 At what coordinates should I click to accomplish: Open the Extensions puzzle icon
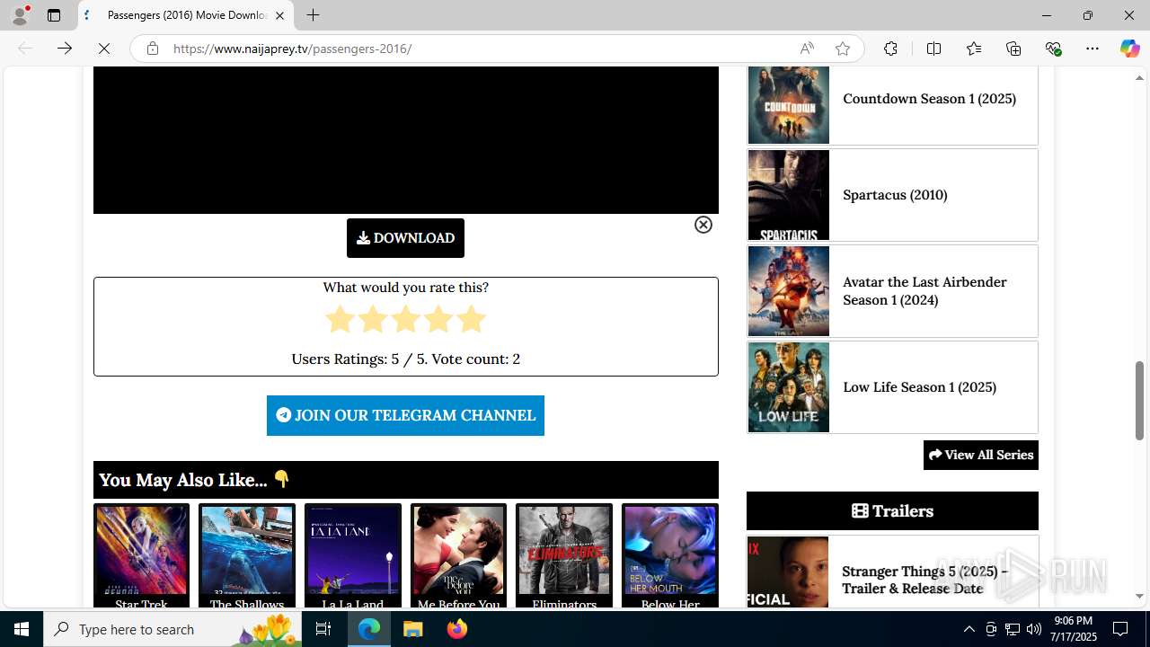890,49
